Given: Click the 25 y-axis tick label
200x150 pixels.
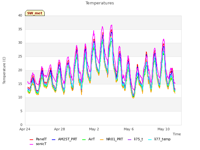Looking at the screenshot, I should click(20, 56).
